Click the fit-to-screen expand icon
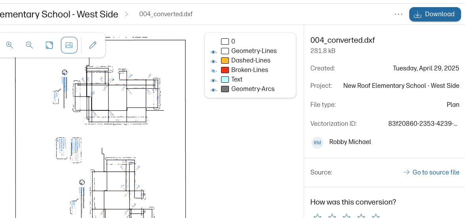465x218 pixels. click(49, 45)
